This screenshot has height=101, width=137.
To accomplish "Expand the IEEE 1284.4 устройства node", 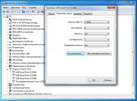I will [x=7, y=32].
